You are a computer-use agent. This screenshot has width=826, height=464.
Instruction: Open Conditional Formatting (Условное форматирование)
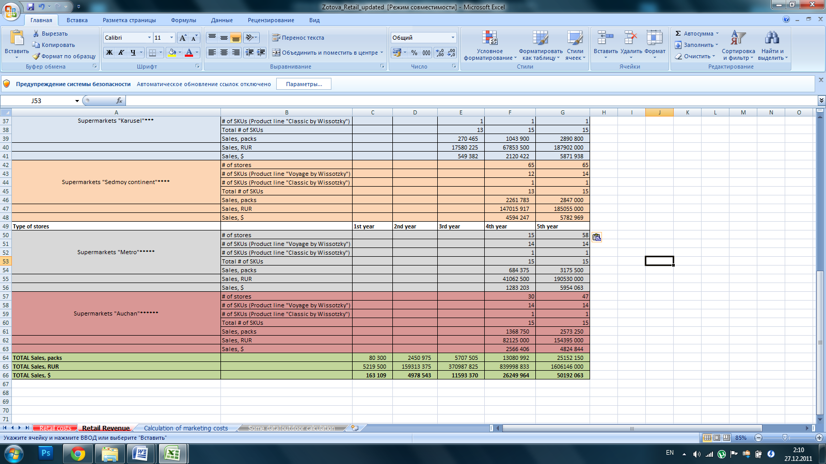[490, 45]
